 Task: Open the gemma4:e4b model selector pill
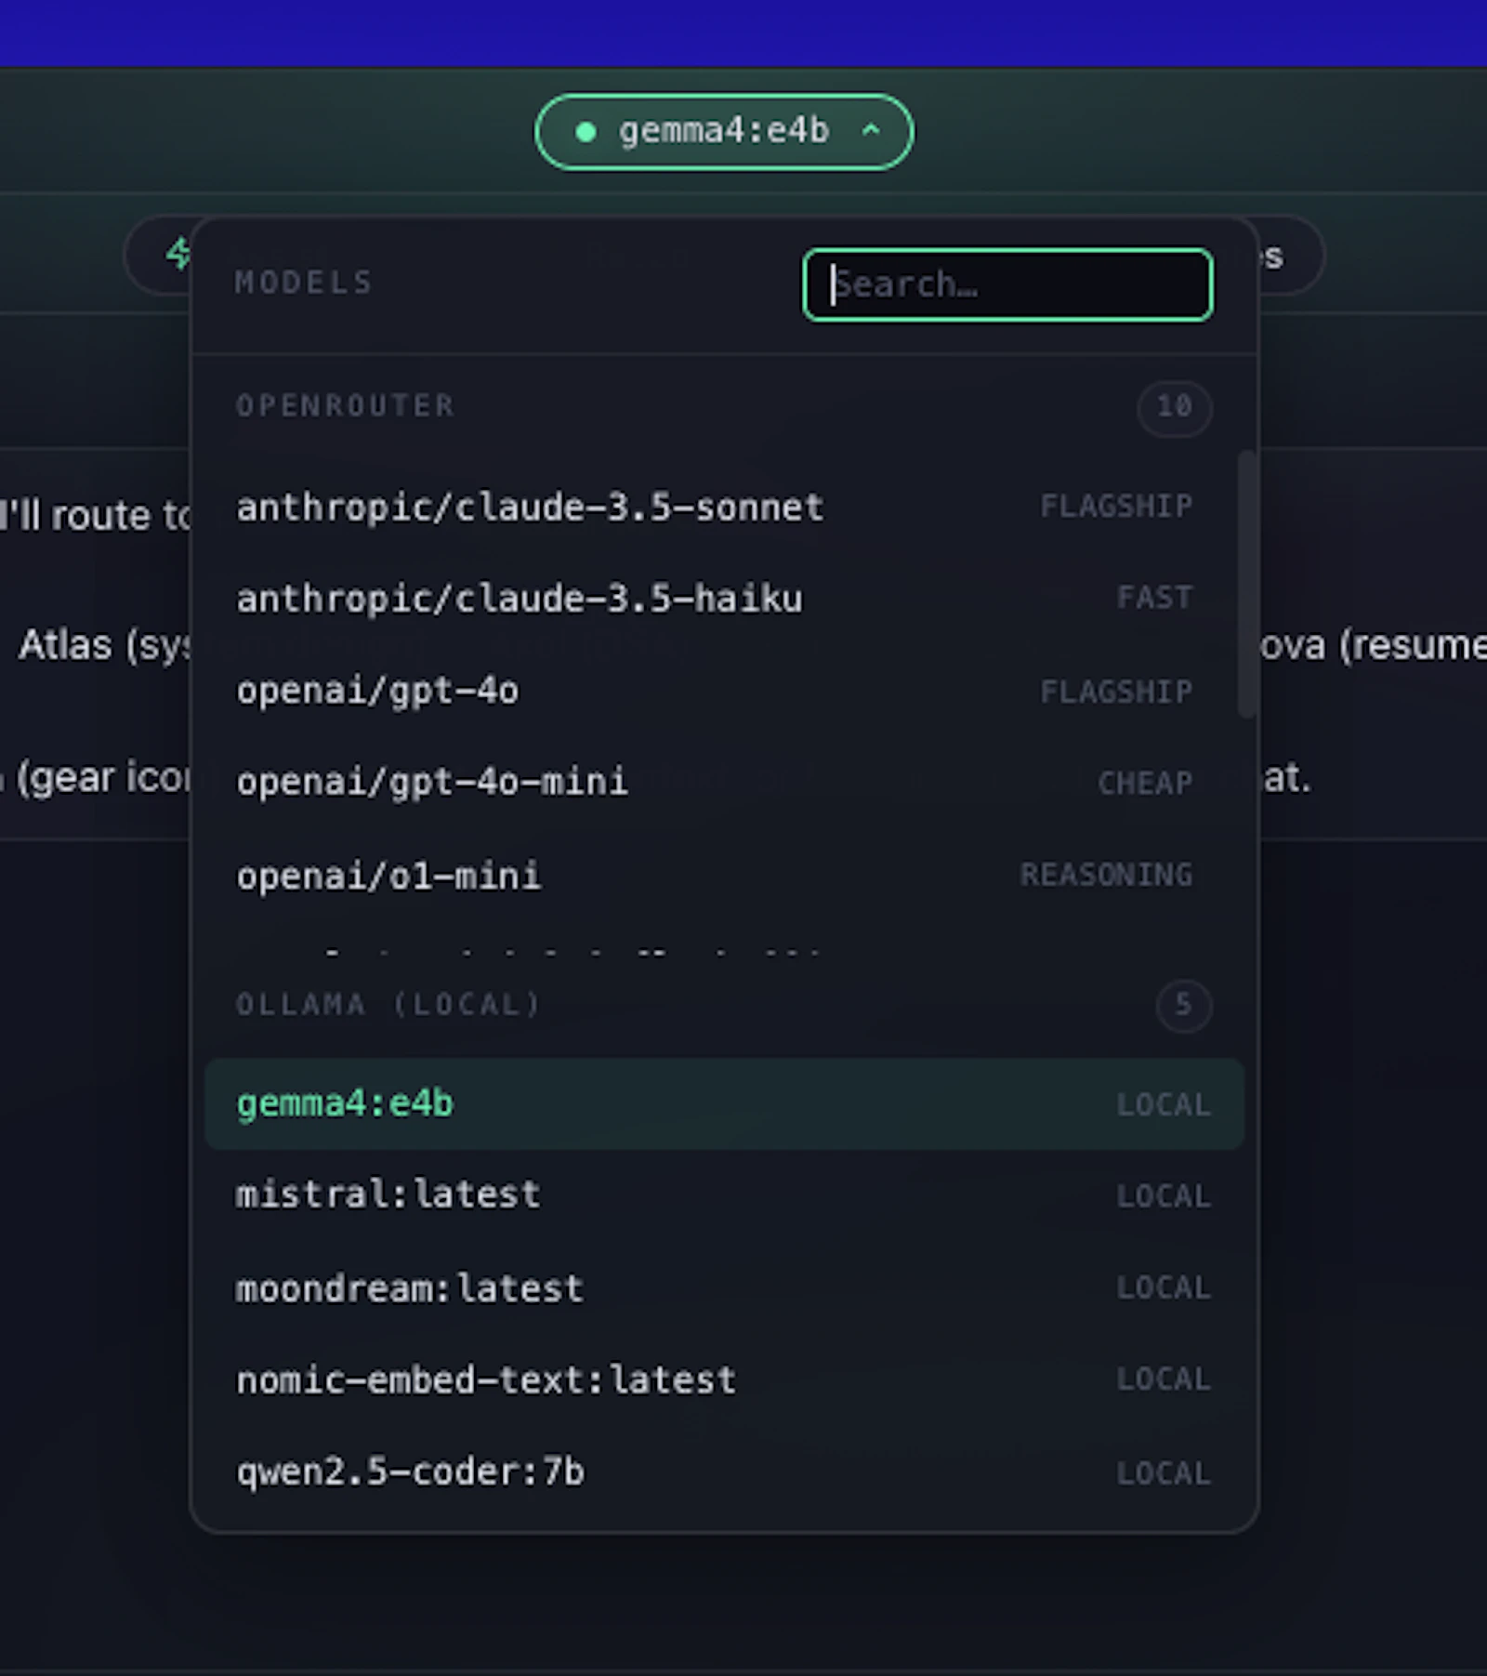click(x=723, y=131)
